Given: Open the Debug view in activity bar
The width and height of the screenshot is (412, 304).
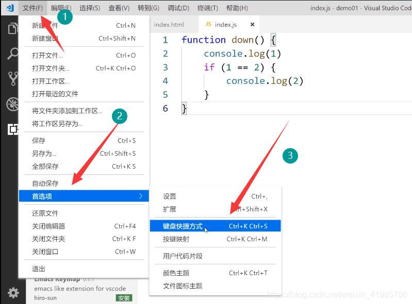Looking at the screenshot, I should (x=12, y=104).
